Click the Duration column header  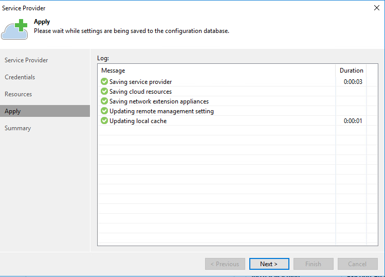click(351, 71)
